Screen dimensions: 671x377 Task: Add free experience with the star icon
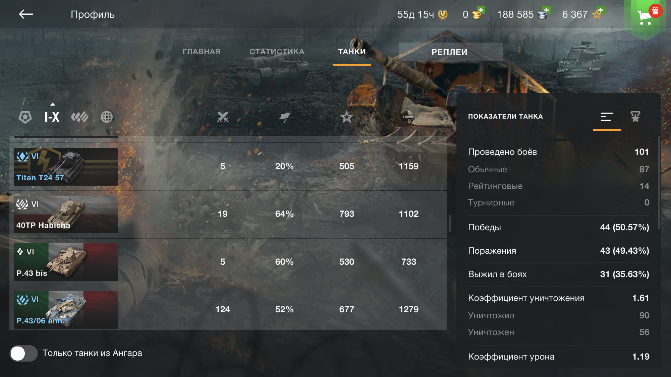(598, 14)
